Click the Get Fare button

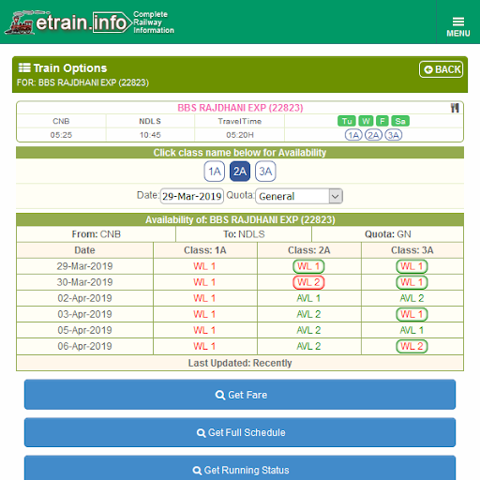tap(240, 395)
